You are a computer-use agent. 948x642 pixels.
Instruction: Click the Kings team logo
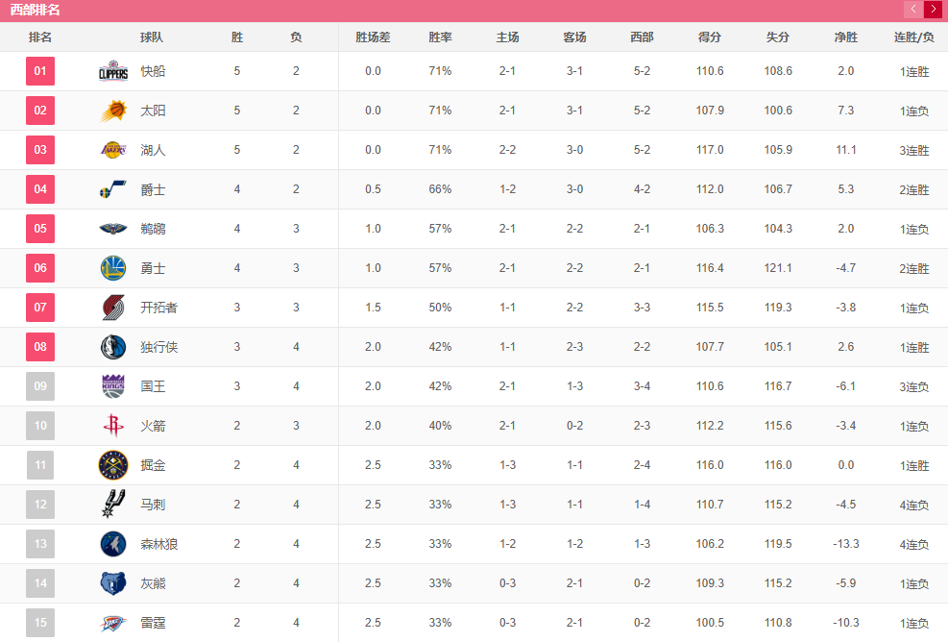pyautogui.click(x=113, y=386)
